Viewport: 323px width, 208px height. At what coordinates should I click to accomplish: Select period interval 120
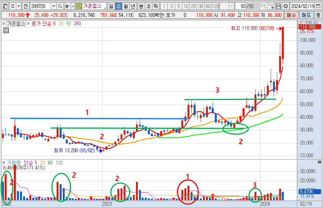point(216,7)
